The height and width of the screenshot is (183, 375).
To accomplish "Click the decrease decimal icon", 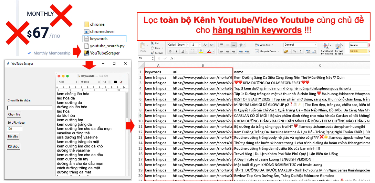I will click(314, 51).
